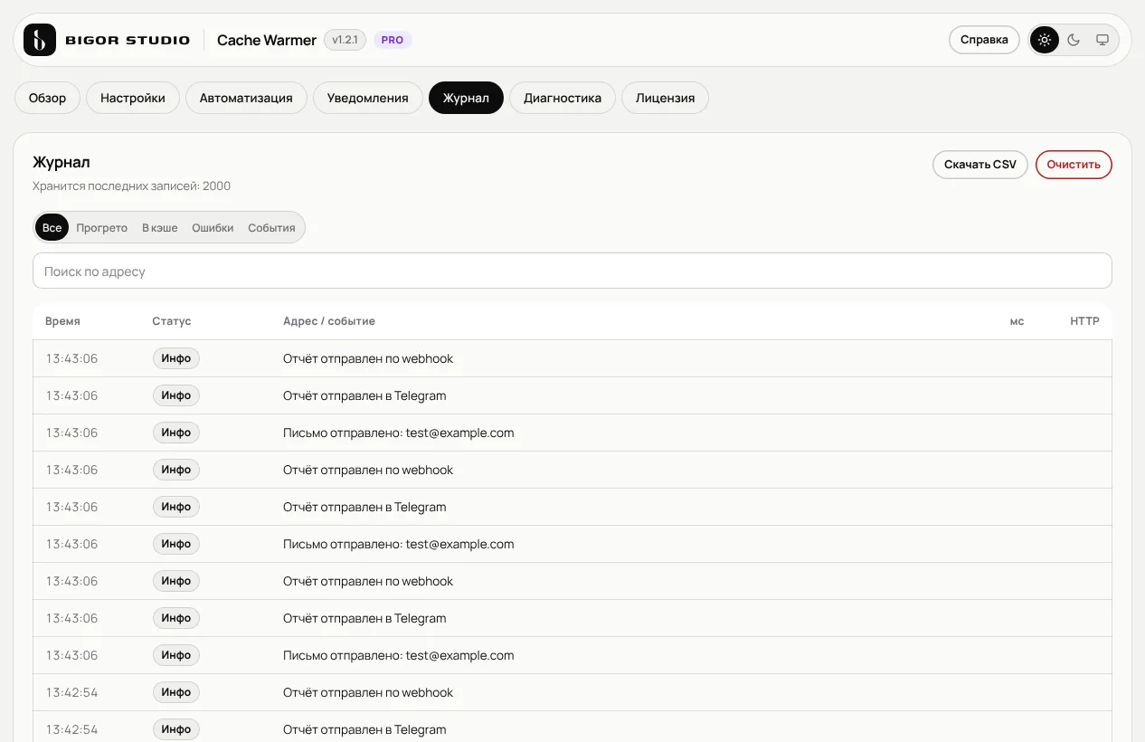Click the v1.2.1 version badge
The image size is (1145, 742).
(345, 40)
